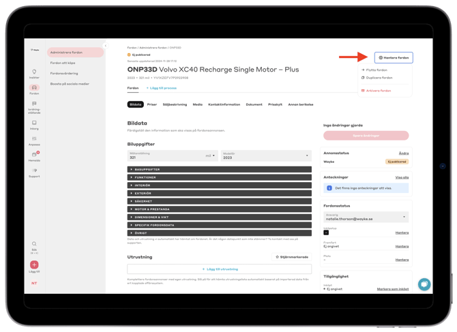The image size is (457, 332).
Task: Switch to the Prisskylt tab
Action: coord(275,104)
